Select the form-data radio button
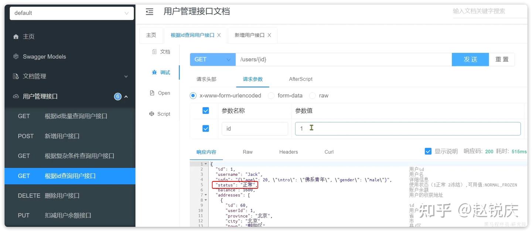 (271, 95)
